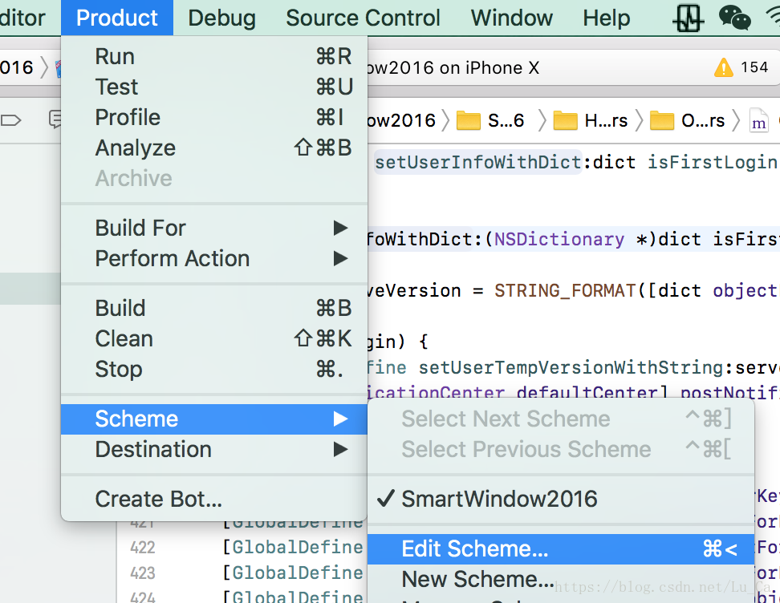Click the activity monitor menu bar icon
Viewport: 780px width, 603px height.
[x=688, y=18]
